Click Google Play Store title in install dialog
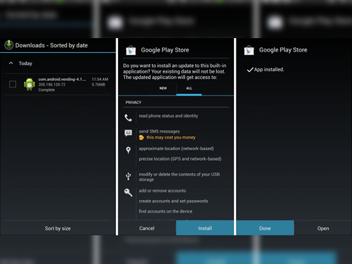 165,50
